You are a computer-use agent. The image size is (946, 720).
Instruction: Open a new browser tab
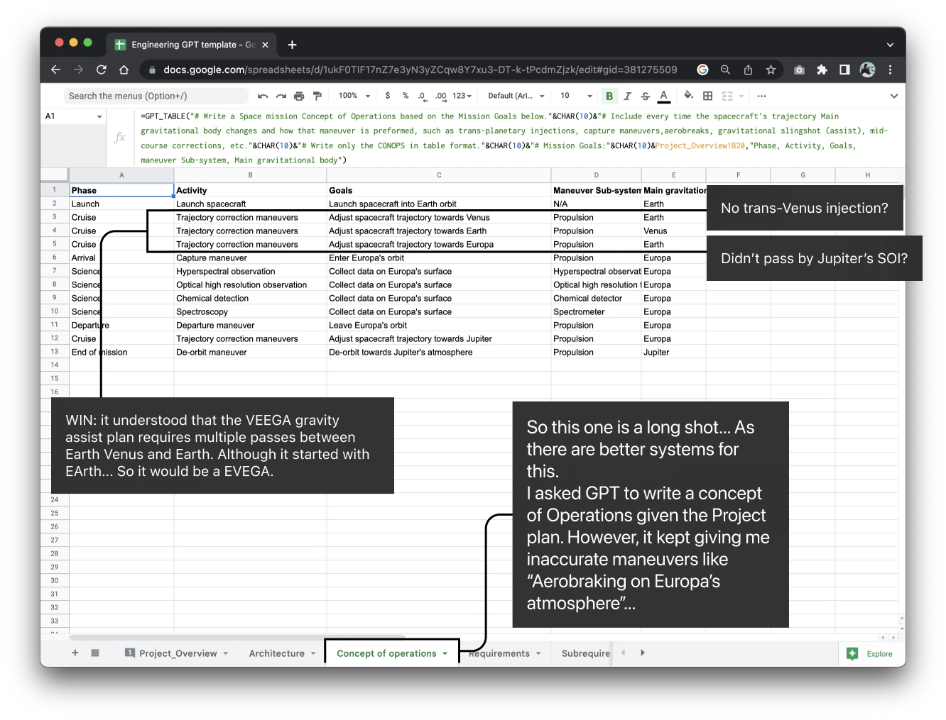click(292, 45)
